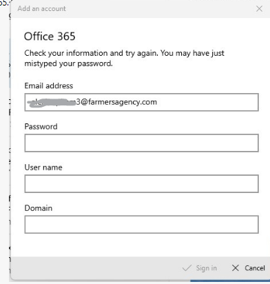Click the Sign in button
The image size is (270, 284).
[x=200, y=268]
